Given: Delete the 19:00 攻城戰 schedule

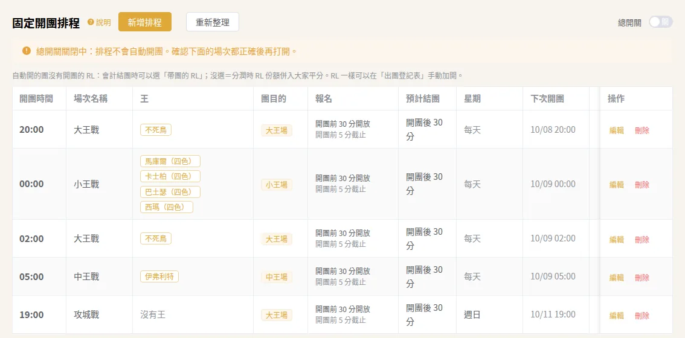Looking at the screenshot, I should (x=642, y=315).
